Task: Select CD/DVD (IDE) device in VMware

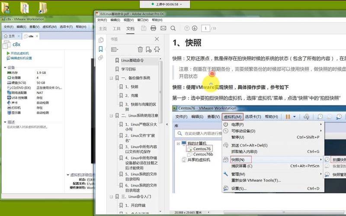Action: coord(35,88)
